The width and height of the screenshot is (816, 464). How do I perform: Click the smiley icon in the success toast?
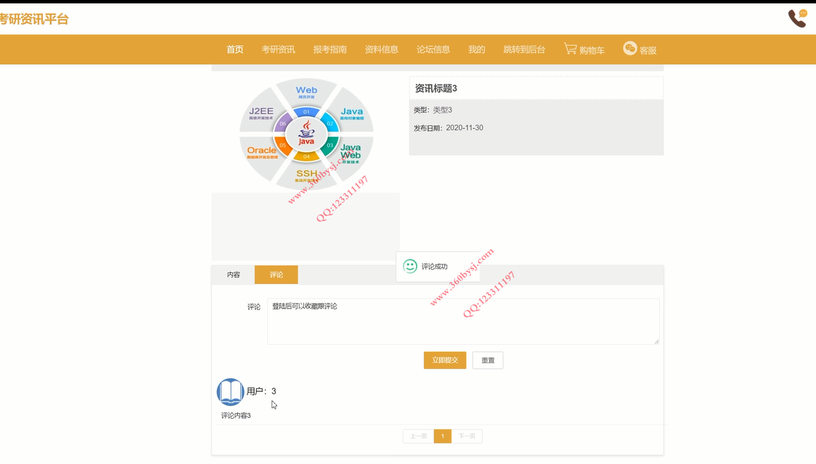410,266
